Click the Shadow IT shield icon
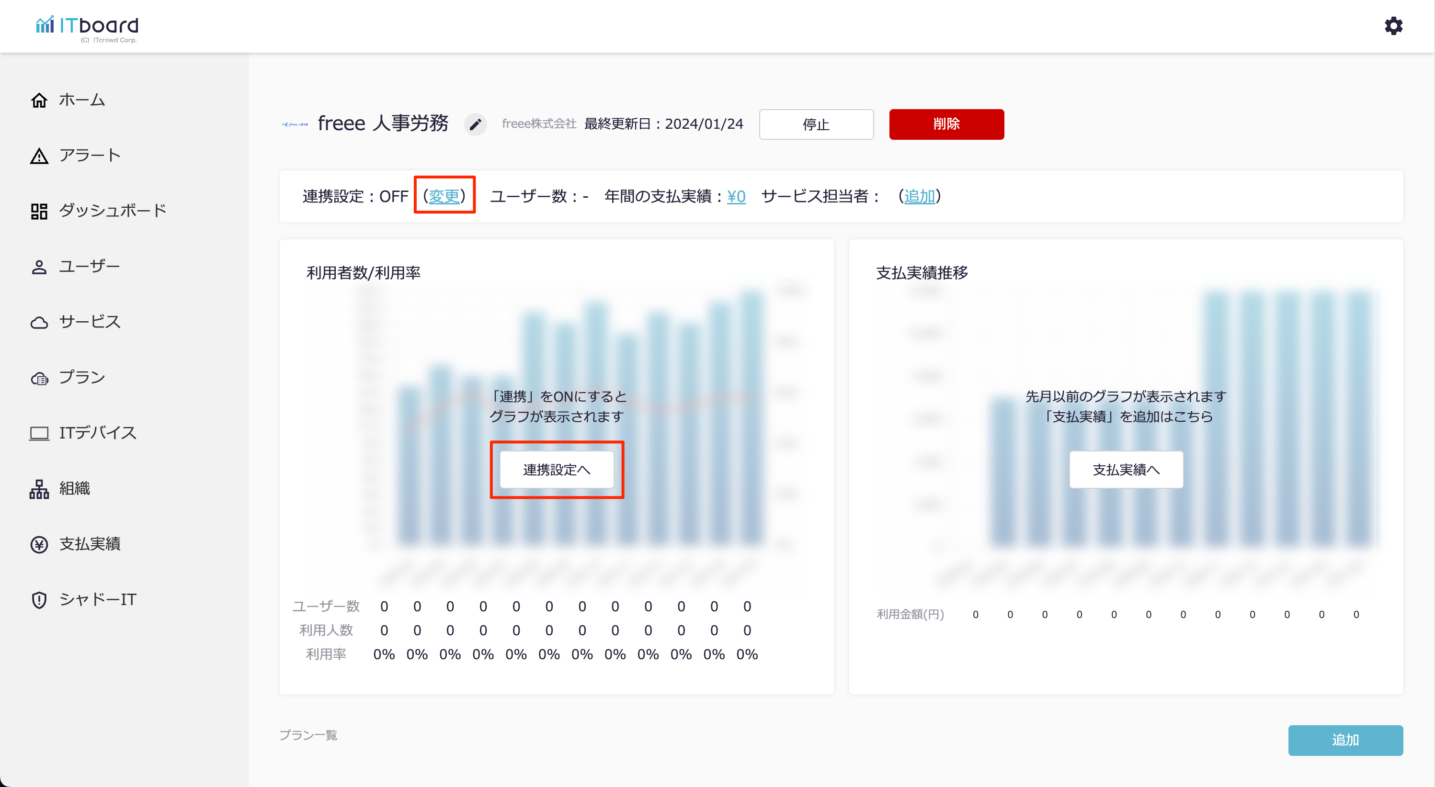Image resolution: width=1435 pixels, height=787 pixels. (x=39, y=599)
